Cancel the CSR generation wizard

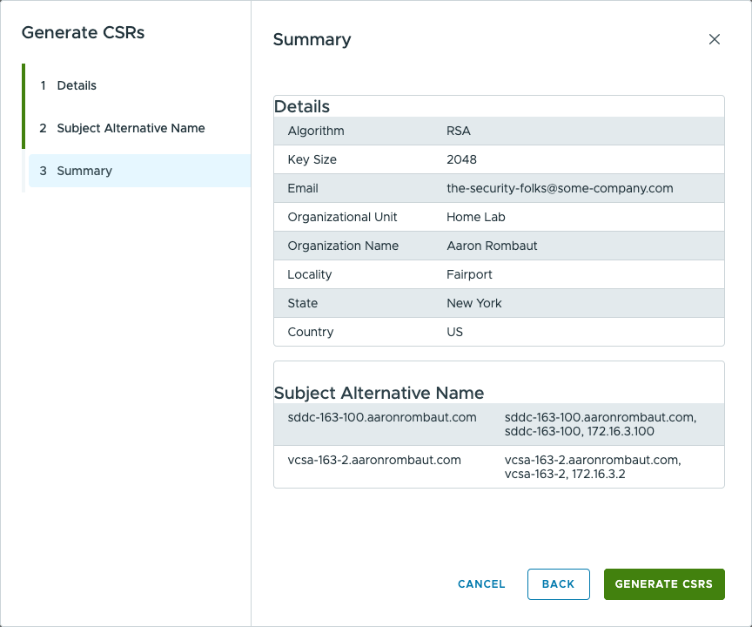pos(481,584)
